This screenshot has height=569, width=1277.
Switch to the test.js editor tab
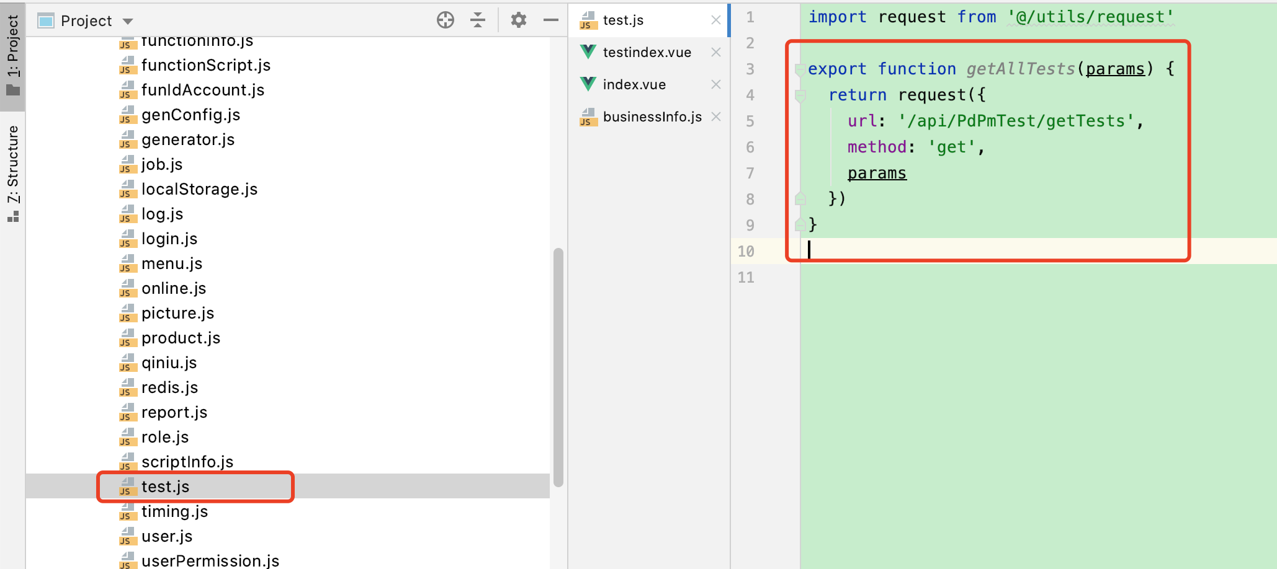tap(648, 20)
